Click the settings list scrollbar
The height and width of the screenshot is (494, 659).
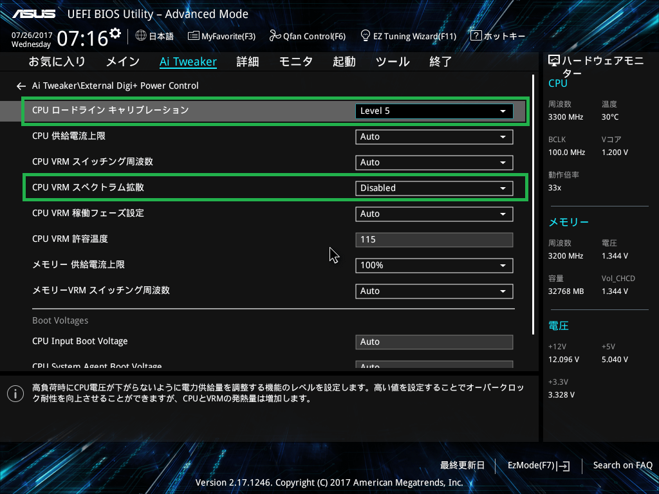(533, 205)
